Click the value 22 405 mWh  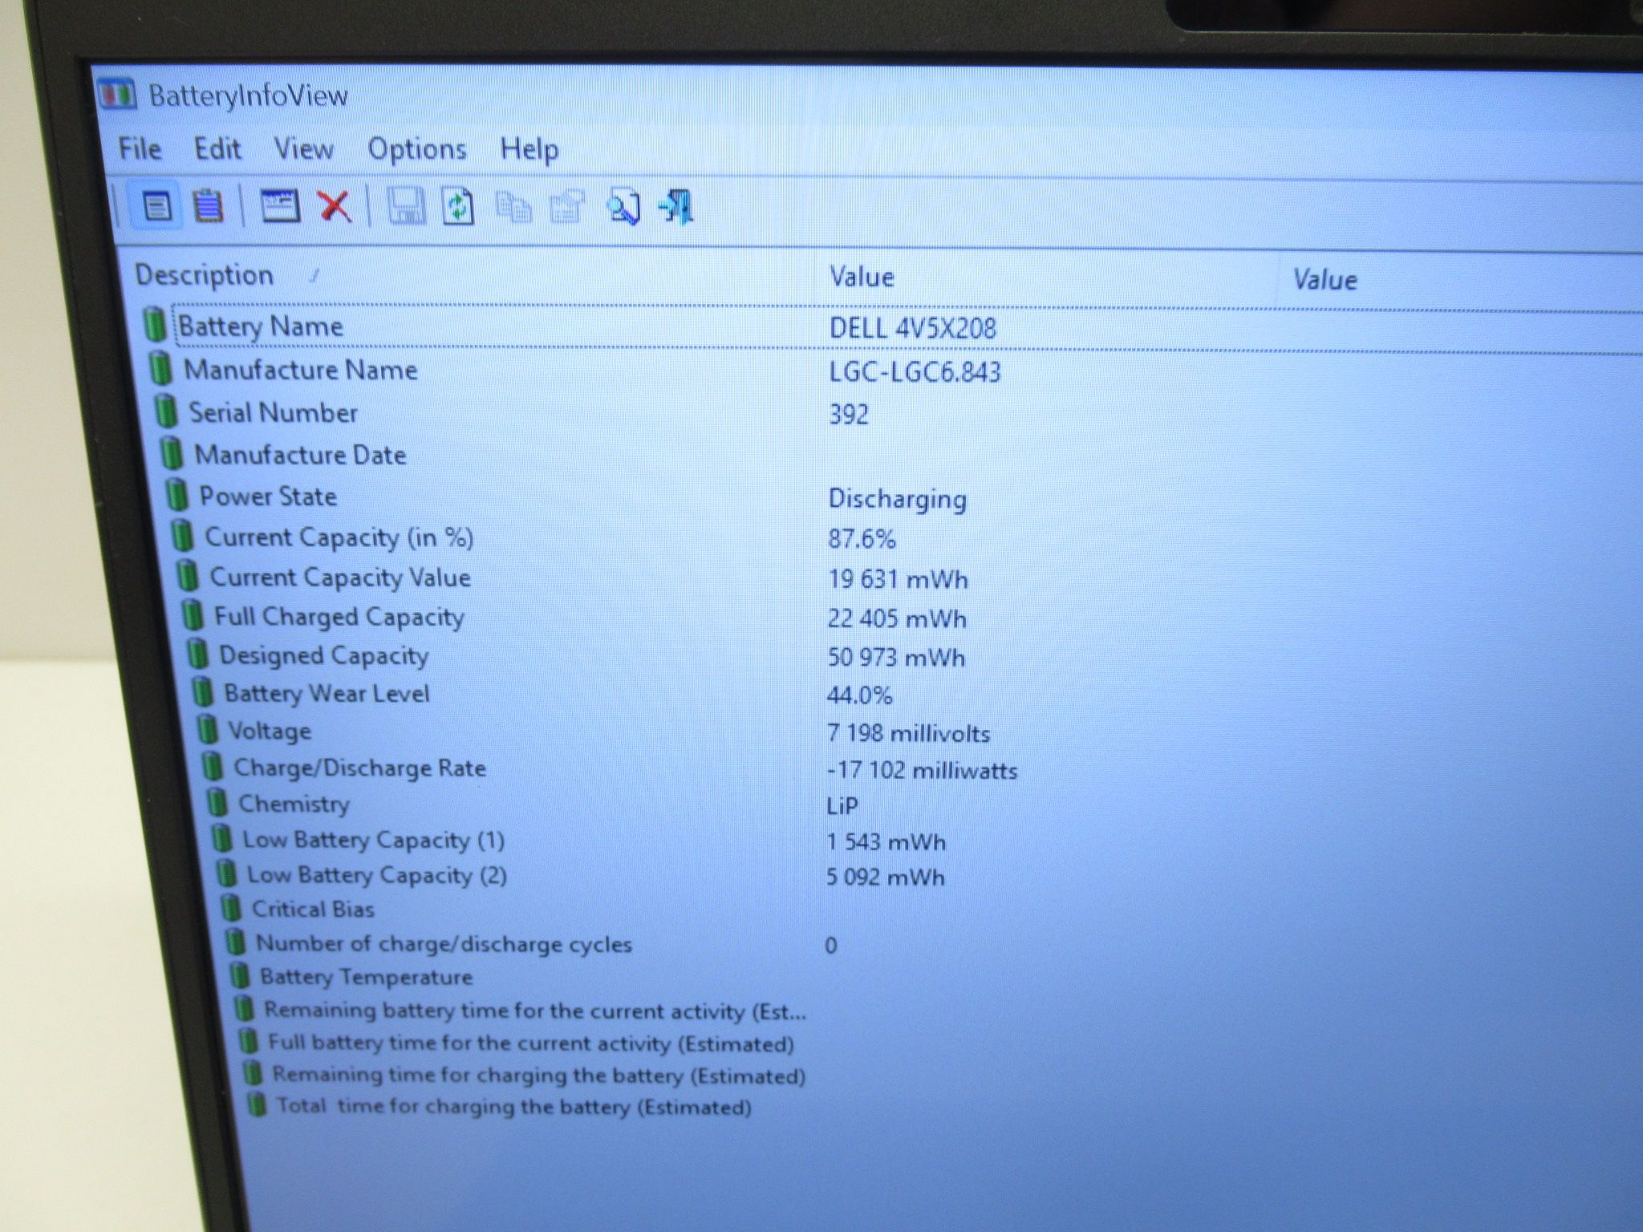tap(897, 618)
